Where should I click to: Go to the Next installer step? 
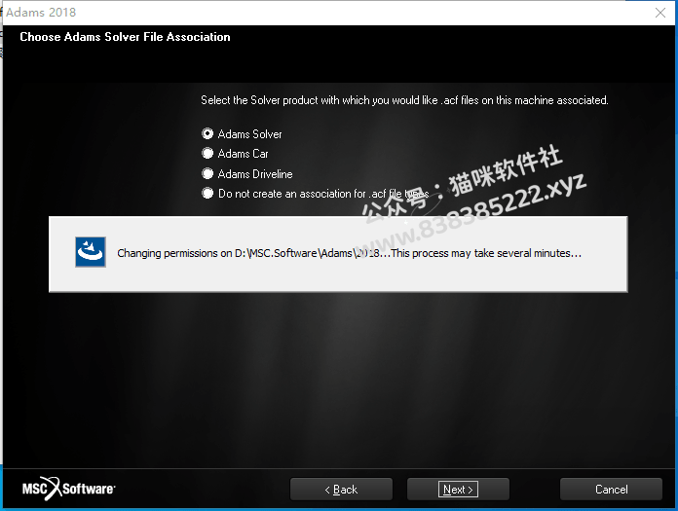459,489
